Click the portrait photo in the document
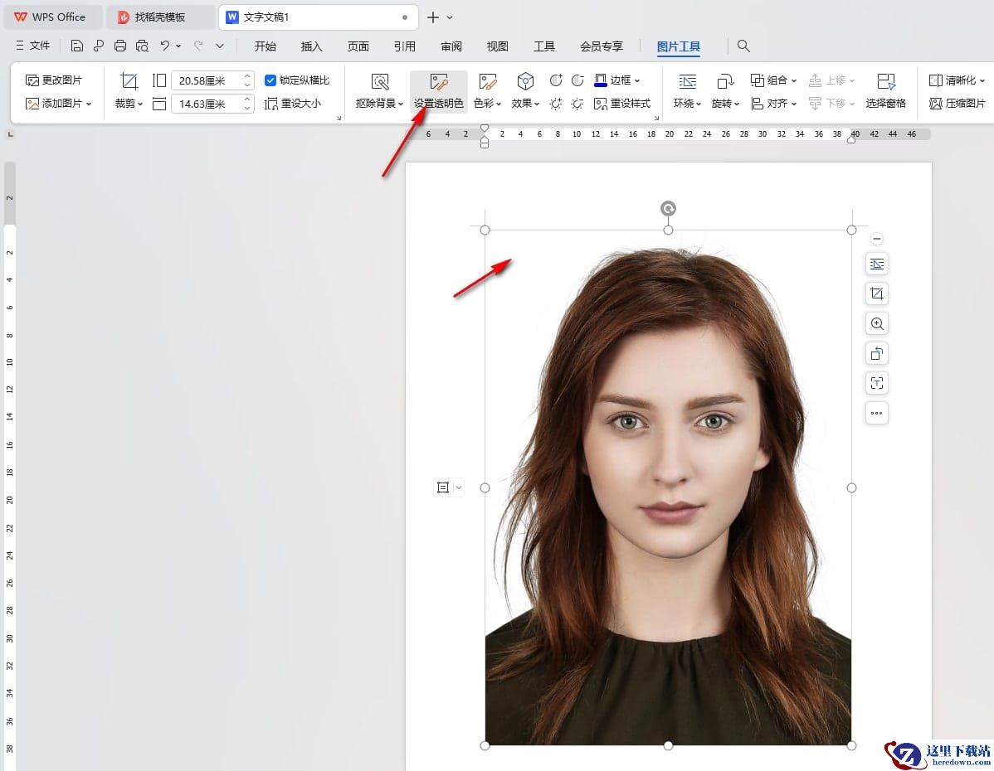This screenshot has width=994, height=771. [668, 487]
